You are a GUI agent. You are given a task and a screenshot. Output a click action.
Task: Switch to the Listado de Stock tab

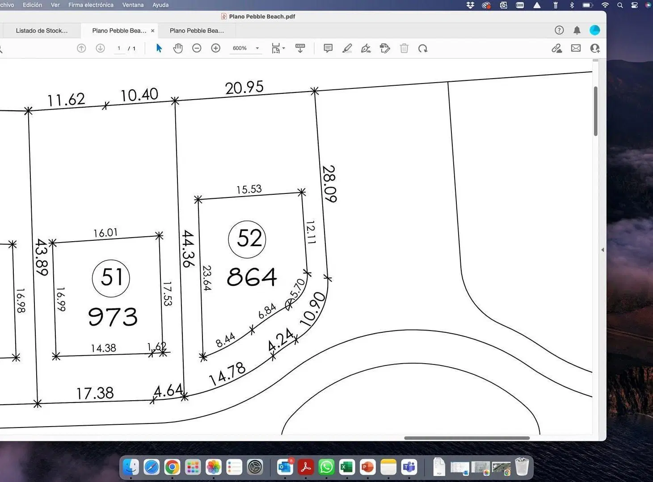[x=42, y=31]
